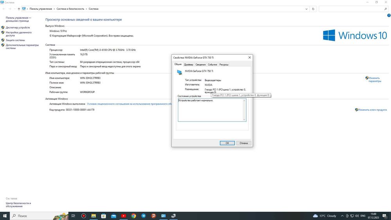Click the shield icon beside Диспетчер устройств
The image size is (391, 220).
[3, 27]
